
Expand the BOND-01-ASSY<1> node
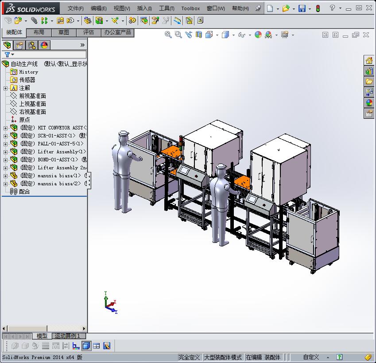5,160
